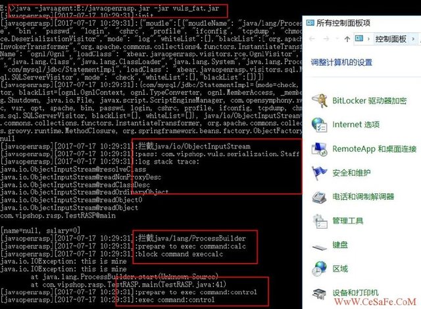
Task: Click the BitLocker 驱动器加密 link text
Action: [x=370, y=101]
